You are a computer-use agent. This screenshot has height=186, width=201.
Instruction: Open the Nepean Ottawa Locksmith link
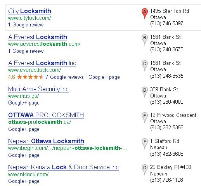(x=46, y=141)
